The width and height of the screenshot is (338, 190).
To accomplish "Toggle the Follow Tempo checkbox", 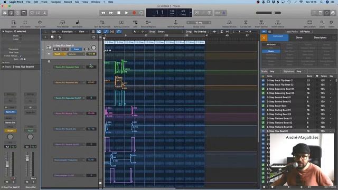I will point(21,56).
